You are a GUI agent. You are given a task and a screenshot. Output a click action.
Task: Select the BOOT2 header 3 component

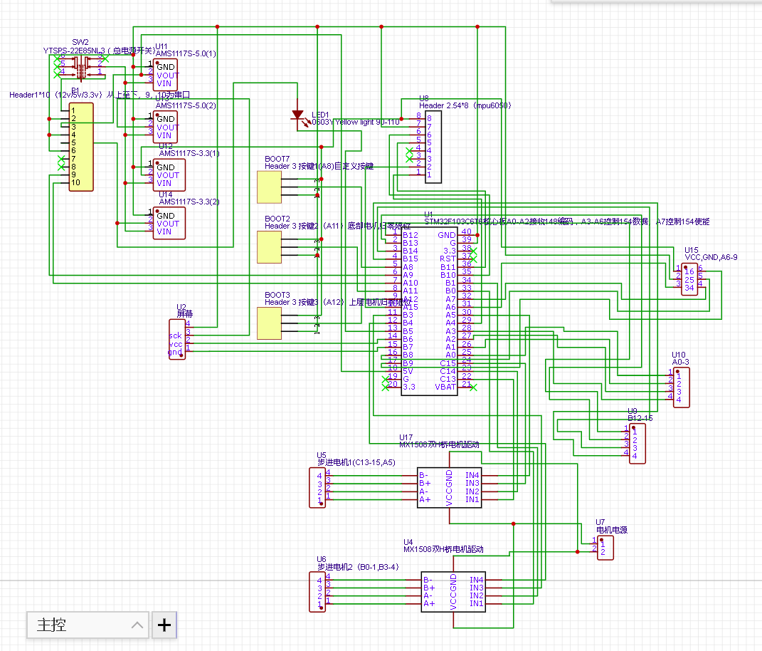pyautogui.click(x=269, y=247)
